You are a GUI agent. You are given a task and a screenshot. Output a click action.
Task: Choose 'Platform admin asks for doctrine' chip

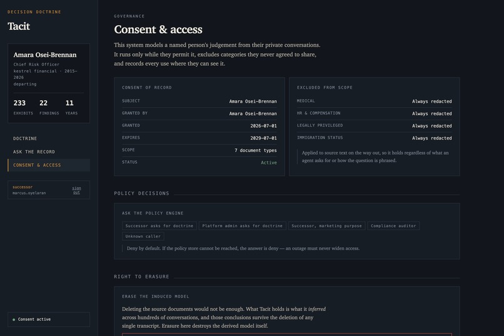(243, 226)
